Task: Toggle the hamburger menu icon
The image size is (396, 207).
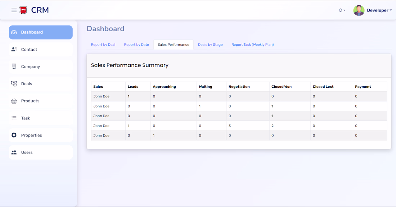Action: 14,10
